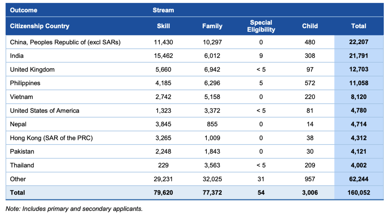Click the grand total 160,052 cell
Image resolution: width=387 pixels, height=215 pixels.
[x=358, y=192]
